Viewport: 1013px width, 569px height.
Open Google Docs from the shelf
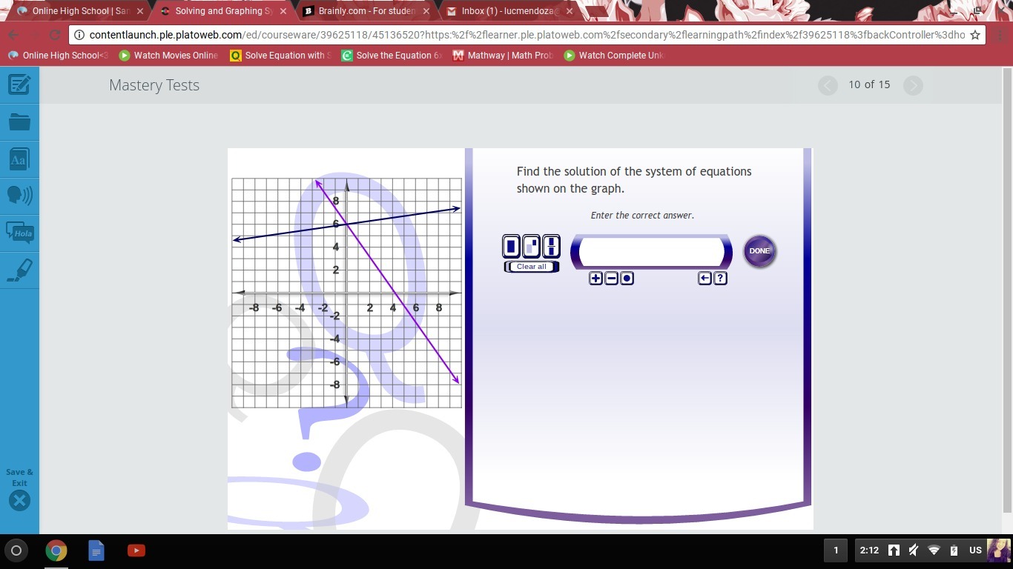coord(96,550)
